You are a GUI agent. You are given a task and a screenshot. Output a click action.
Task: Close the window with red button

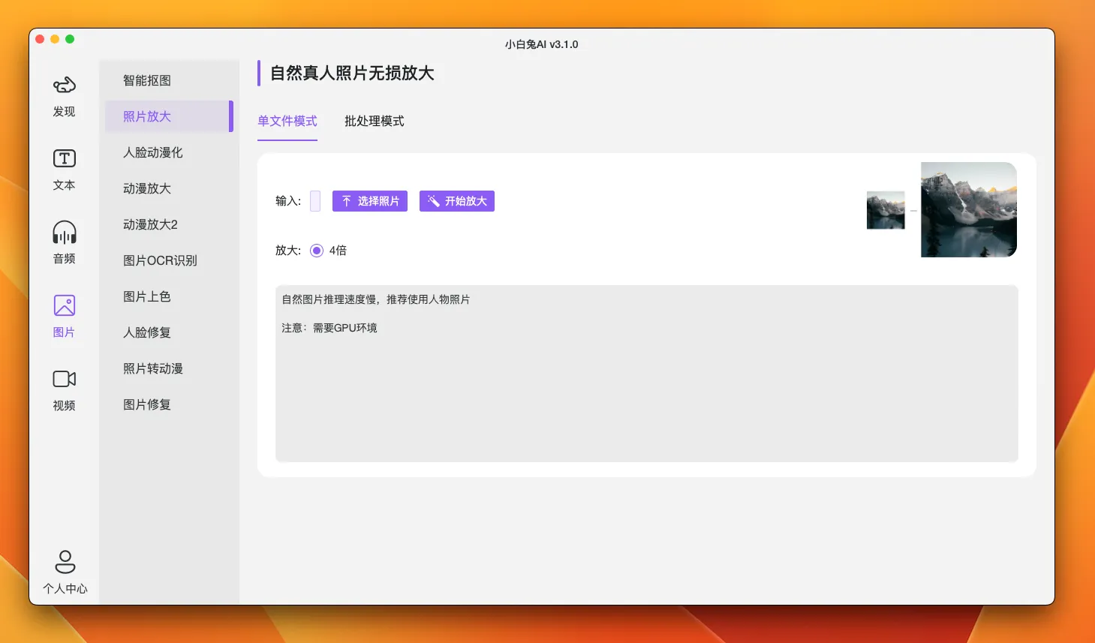pos(40,39)
